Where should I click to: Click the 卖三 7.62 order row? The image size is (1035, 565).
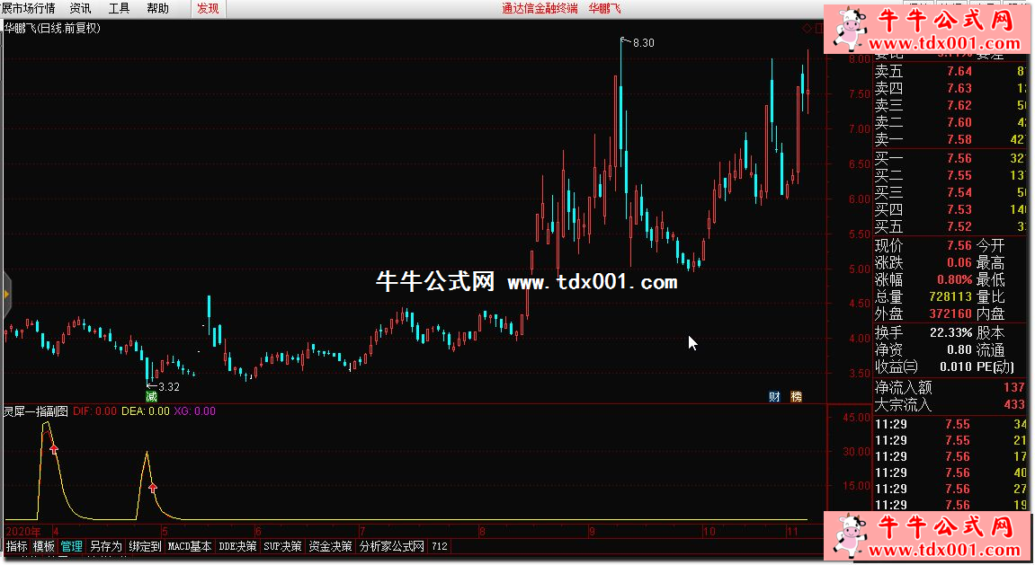pos(950,105)
